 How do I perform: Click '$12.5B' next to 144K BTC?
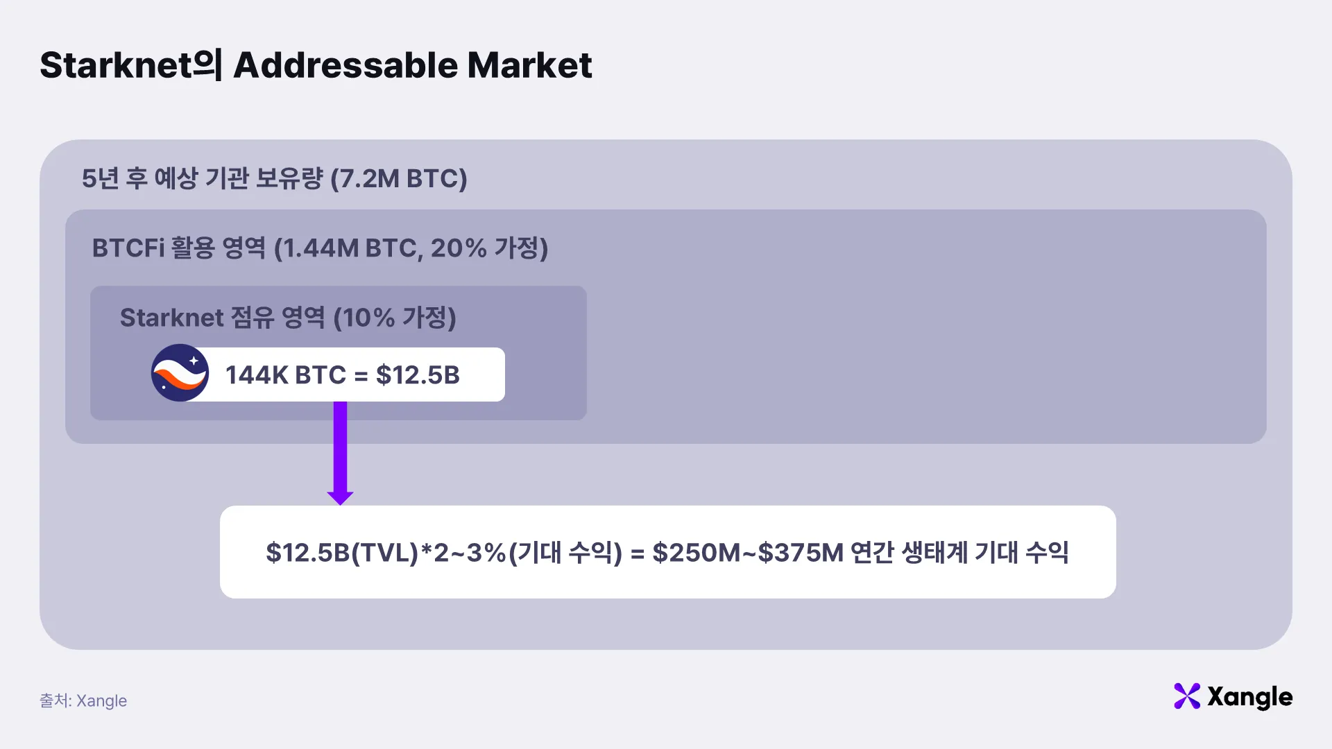tap(418, 375)
